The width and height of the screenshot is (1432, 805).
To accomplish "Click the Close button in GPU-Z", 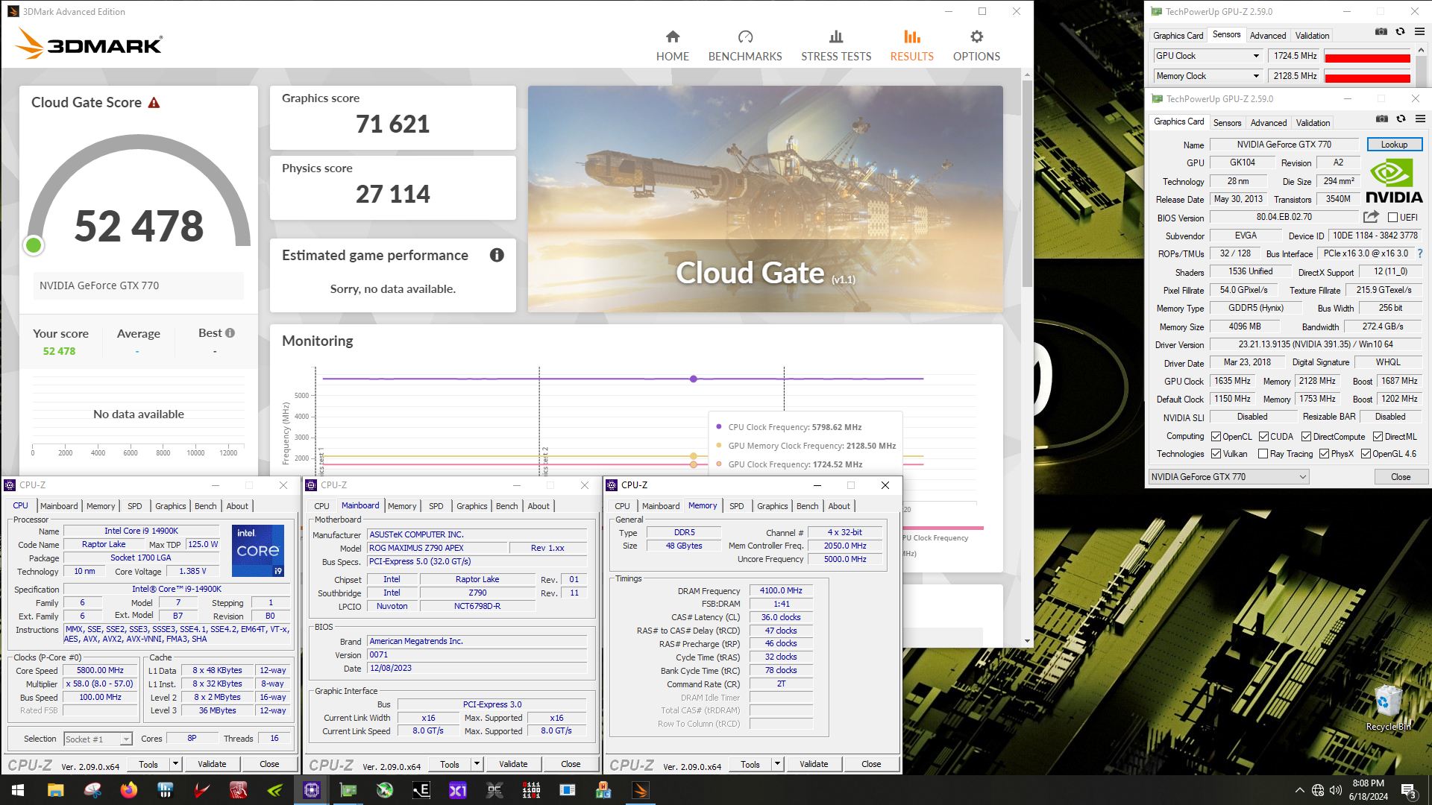I will click(x=1400, y=477).
